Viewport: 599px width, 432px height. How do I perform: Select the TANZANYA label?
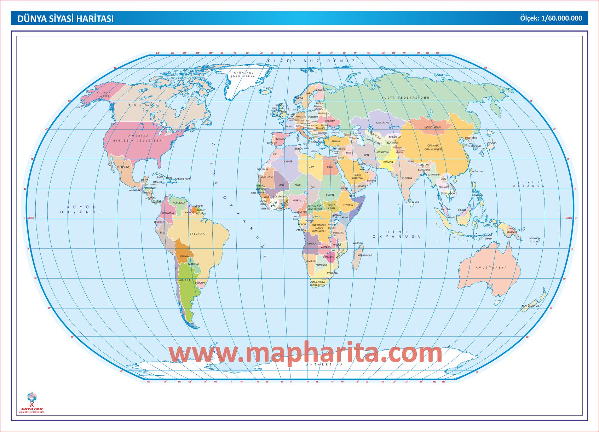338,233
